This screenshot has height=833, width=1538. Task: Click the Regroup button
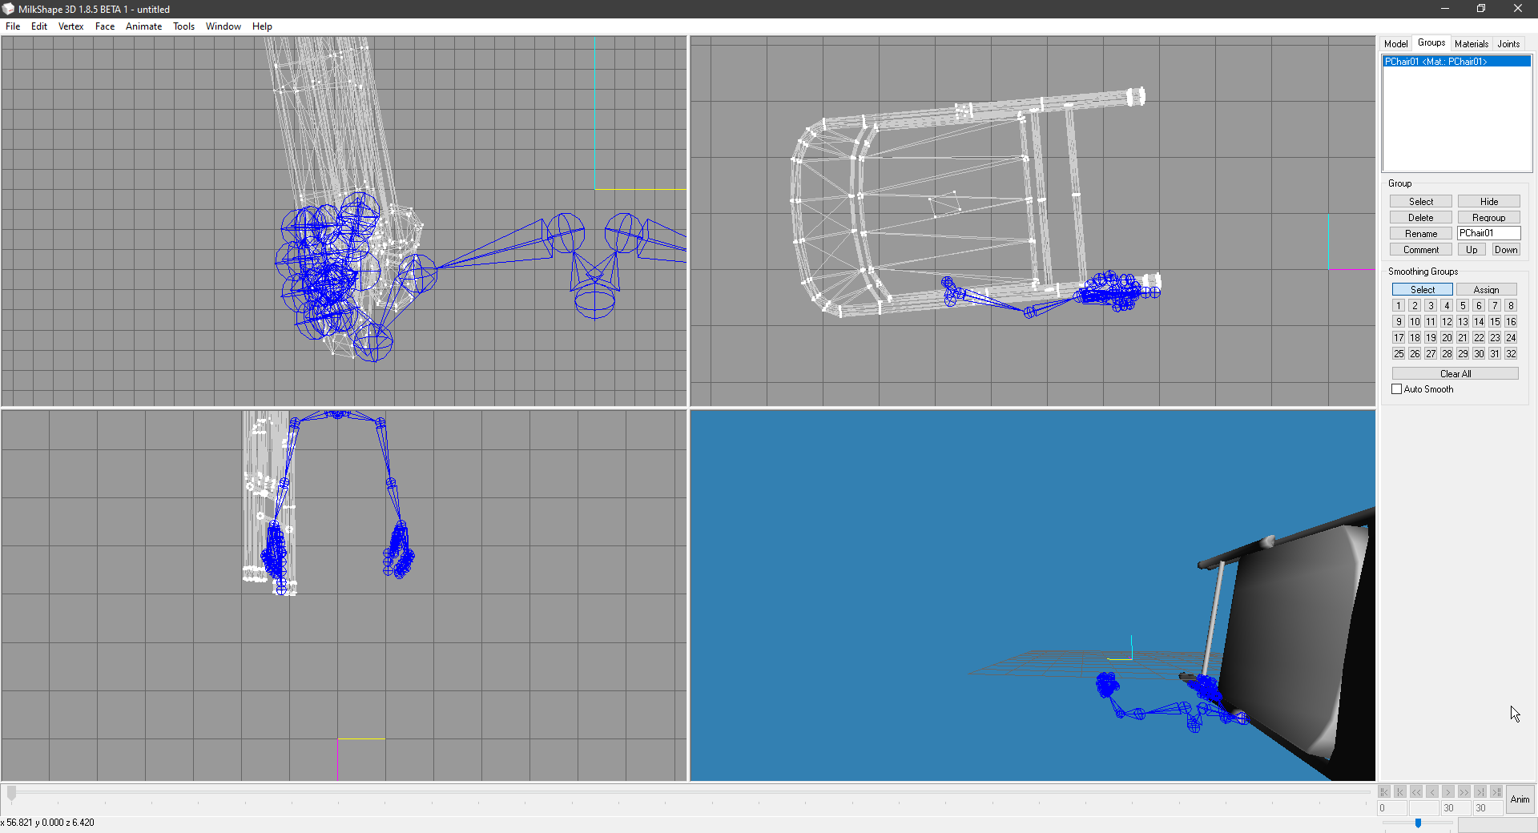[1489, 218]
